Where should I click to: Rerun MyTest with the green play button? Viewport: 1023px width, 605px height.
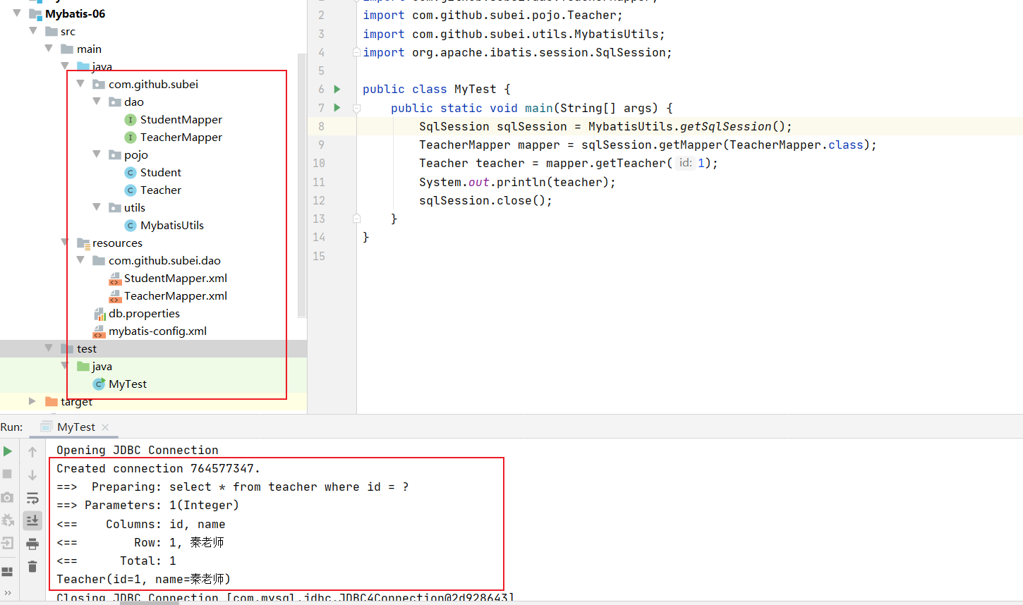point(8,451)
